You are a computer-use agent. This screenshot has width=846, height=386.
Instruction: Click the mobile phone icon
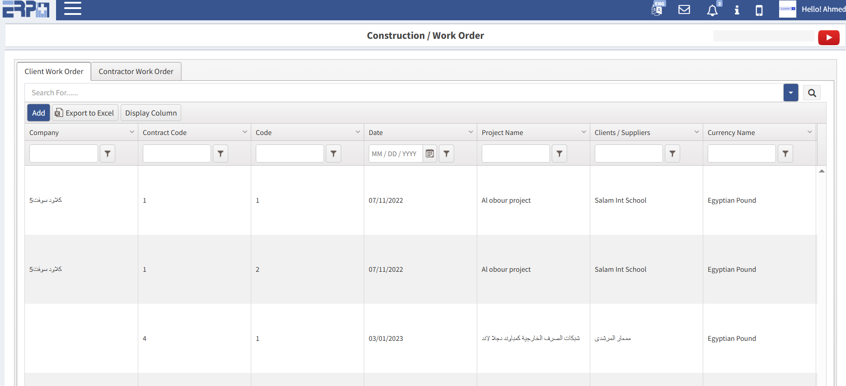point(759,10)
